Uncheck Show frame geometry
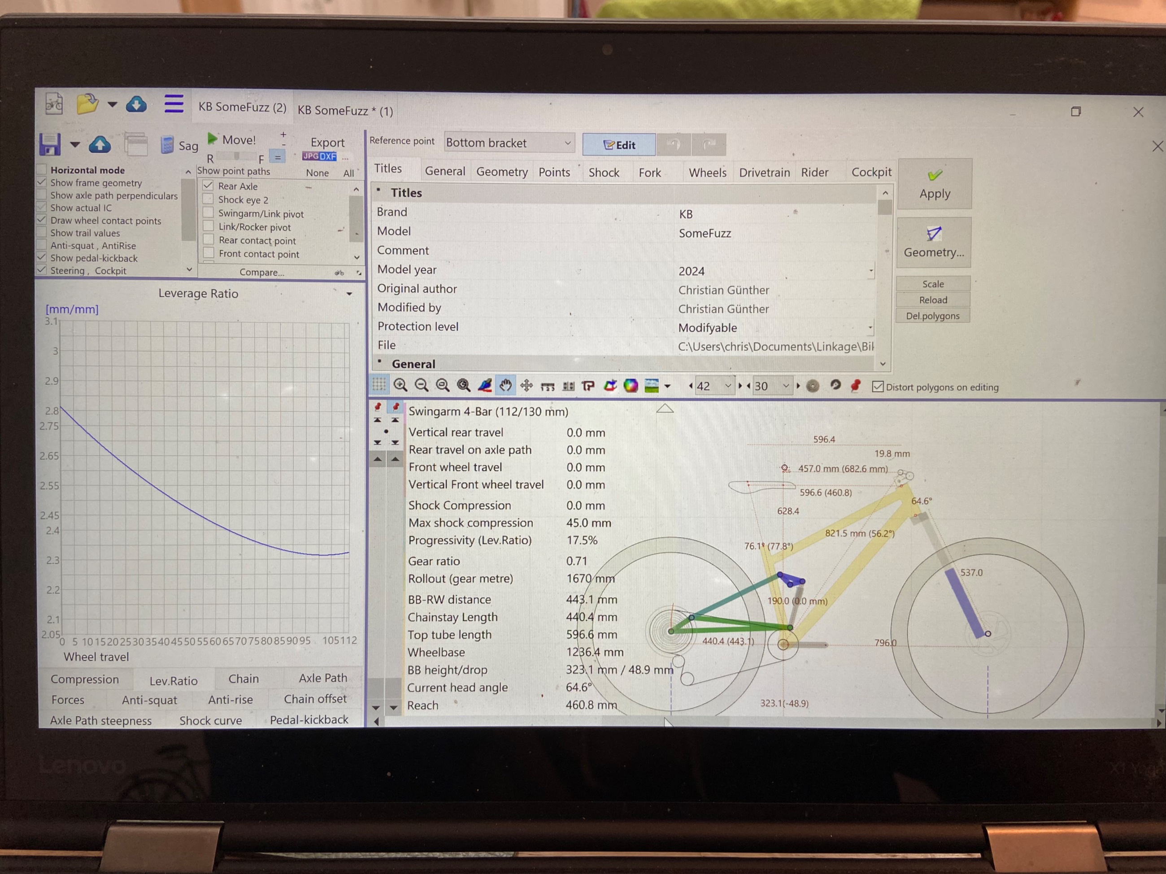This screenshot has width=1166, height=874. [x=41, y=182]
